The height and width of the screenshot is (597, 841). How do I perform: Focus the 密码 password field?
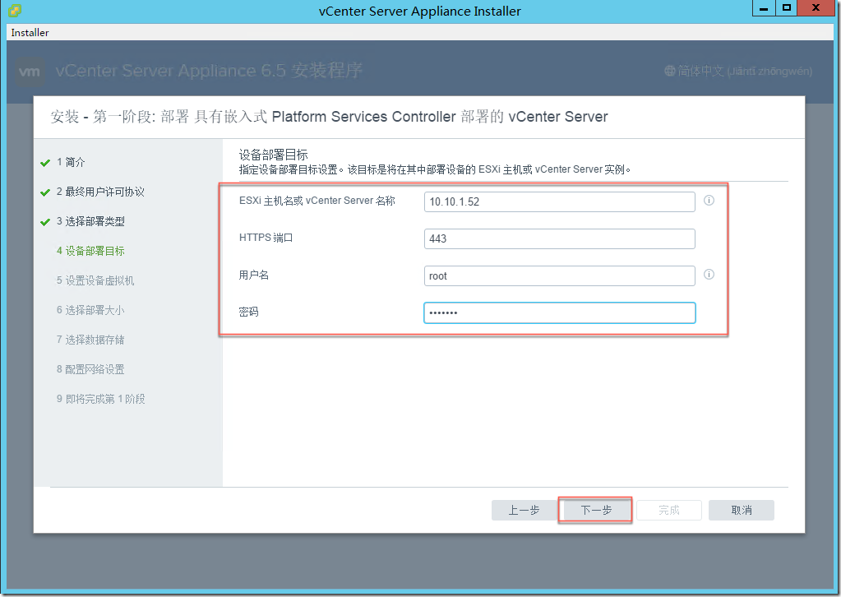559,312
